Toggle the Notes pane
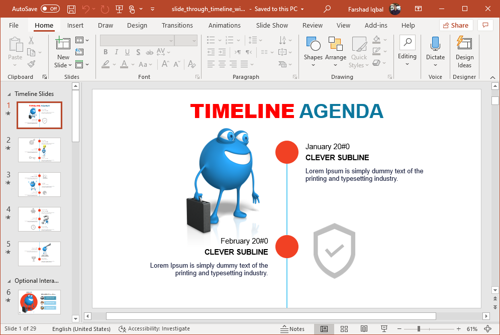The image size is (500, 335). click(292, 329)
